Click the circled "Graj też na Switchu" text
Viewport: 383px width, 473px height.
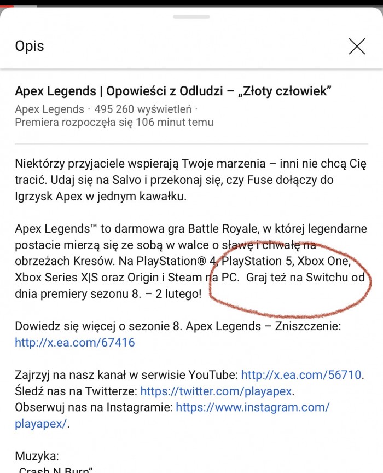tap(305, 277)
